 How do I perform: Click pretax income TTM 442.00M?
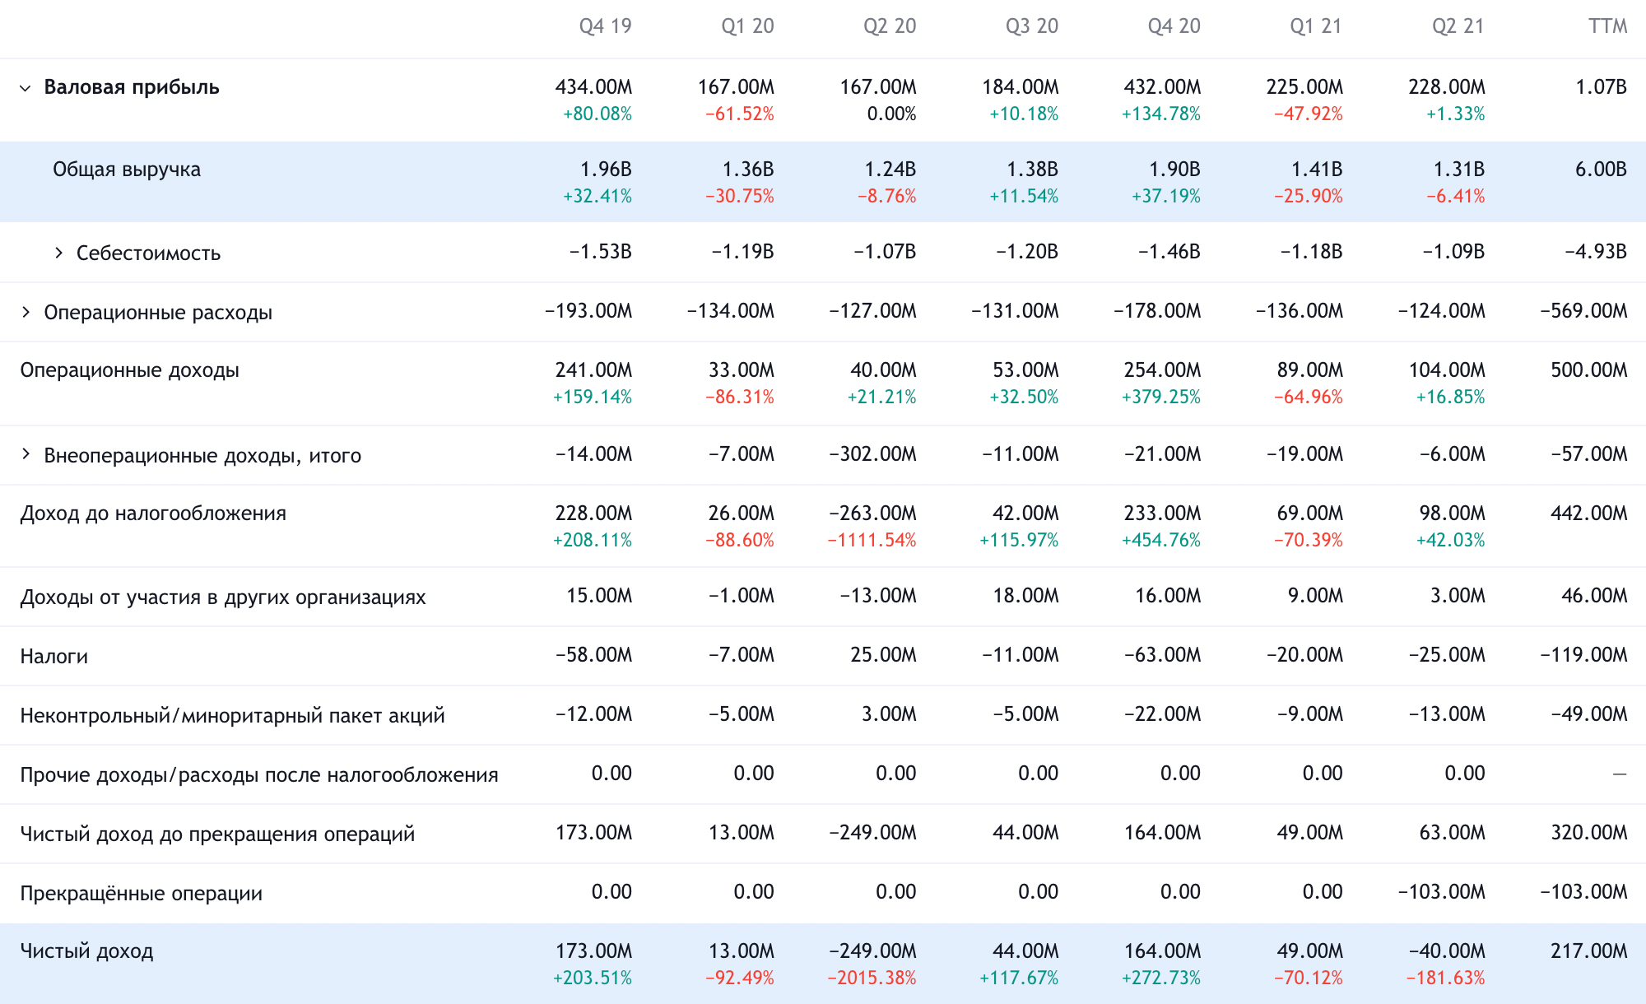pyautogui.click(x=1589, y=514)
